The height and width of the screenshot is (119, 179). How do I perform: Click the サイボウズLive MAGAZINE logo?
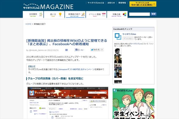tap(48, 7)
